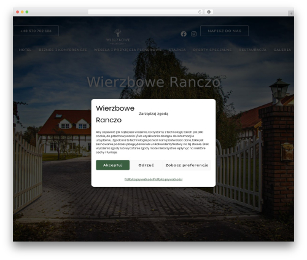Image resolution: width=307 pixels, height=260 pixels.
Task: Click the Akceptuj consent button
Action: click(112, 165)
